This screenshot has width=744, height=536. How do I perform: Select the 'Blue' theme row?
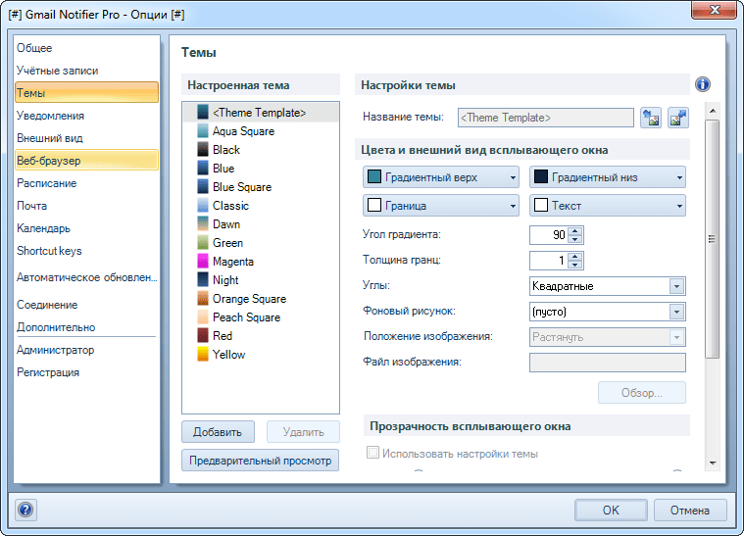click(261, 169)
